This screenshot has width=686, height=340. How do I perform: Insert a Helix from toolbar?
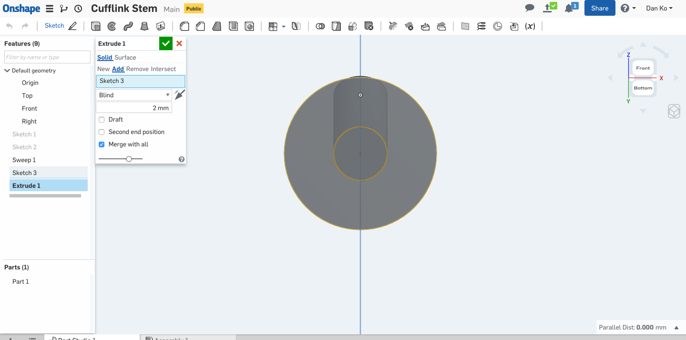click(x=481, y=26)
